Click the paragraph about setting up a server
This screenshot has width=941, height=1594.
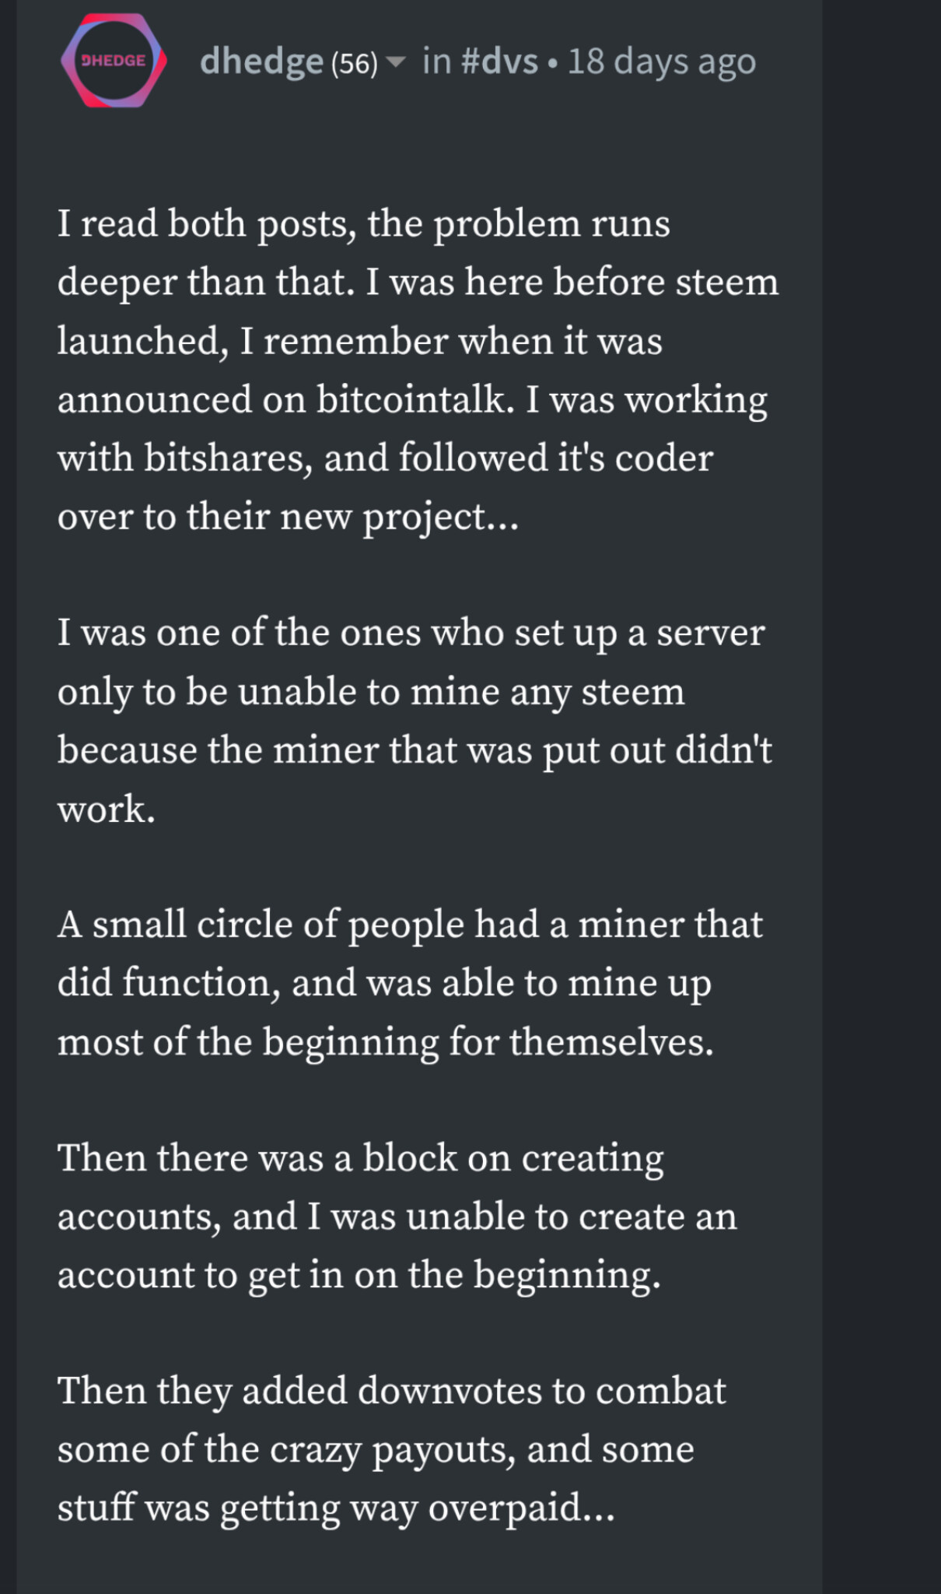point(415,720)
